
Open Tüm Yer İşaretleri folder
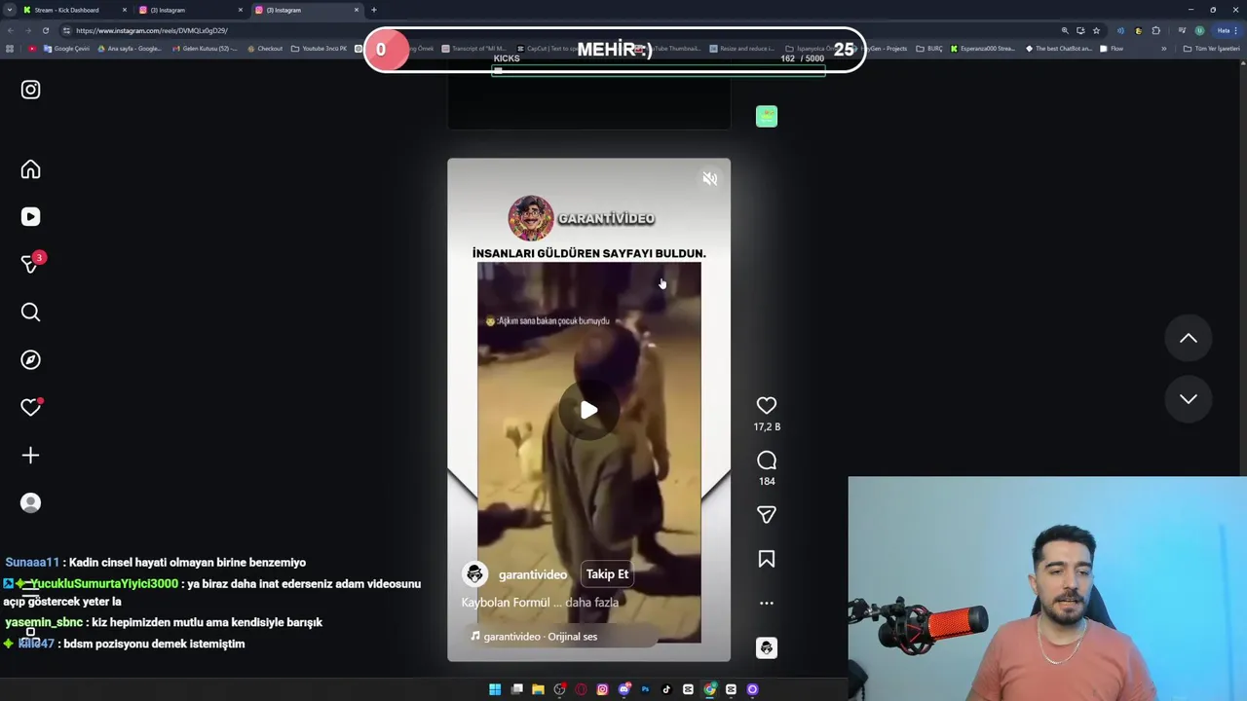[x=1211, y=49]
